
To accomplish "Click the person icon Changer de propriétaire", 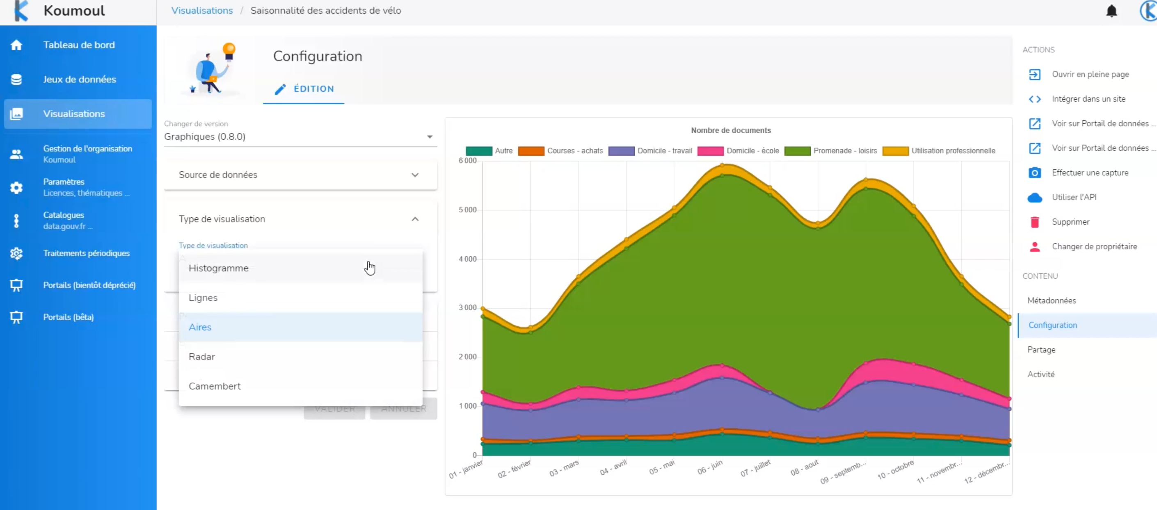I will [1034, 246].
